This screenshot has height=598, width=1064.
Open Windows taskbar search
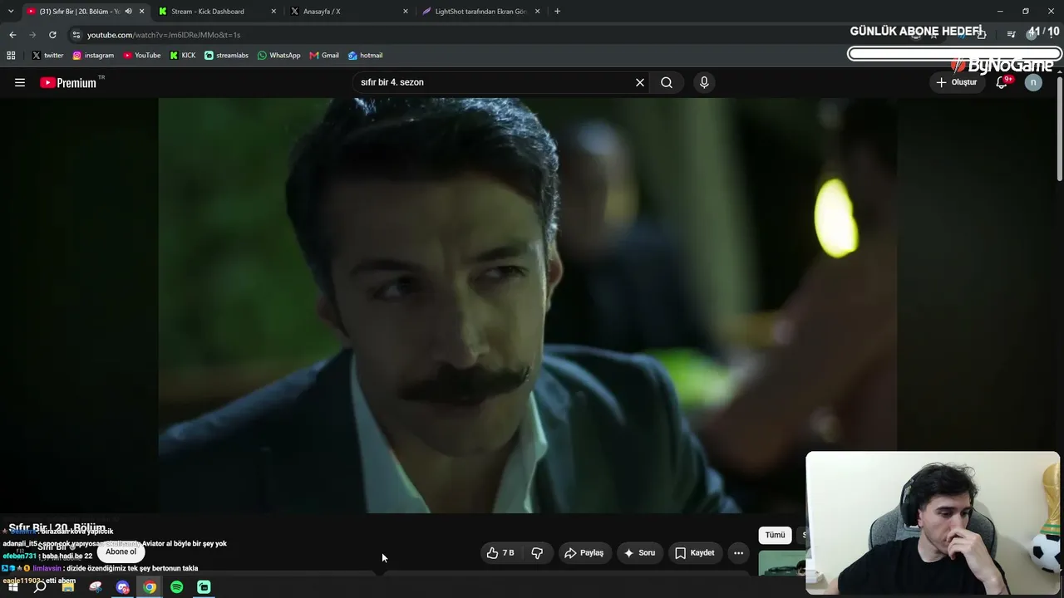click(40, 587)
